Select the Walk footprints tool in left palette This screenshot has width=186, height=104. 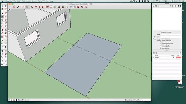[x=6, y=61]
